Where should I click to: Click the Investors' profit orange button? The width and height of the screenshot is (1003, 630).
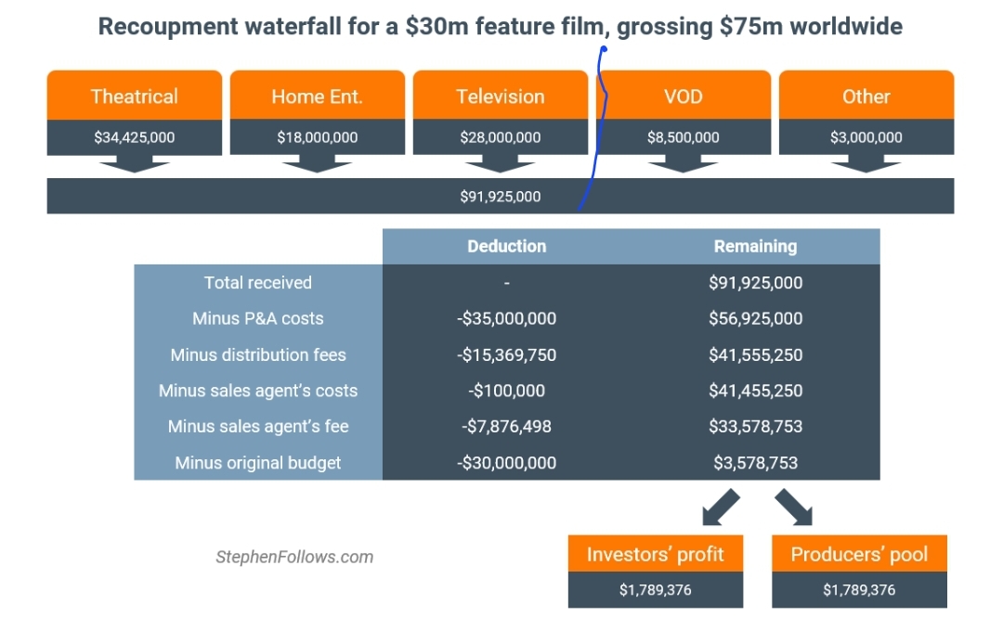pyautogui.click(x=655, y=554)
